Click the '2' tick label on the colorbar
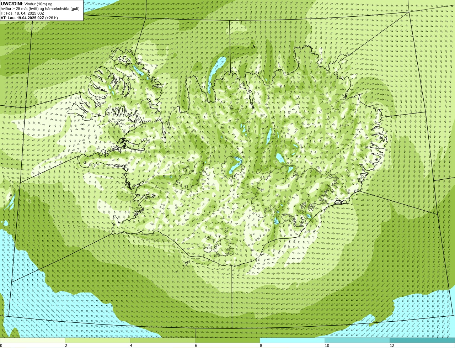 pos(66,346)
